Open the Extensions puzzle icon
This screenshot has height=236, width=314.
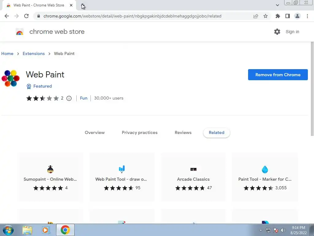[278, 16]
